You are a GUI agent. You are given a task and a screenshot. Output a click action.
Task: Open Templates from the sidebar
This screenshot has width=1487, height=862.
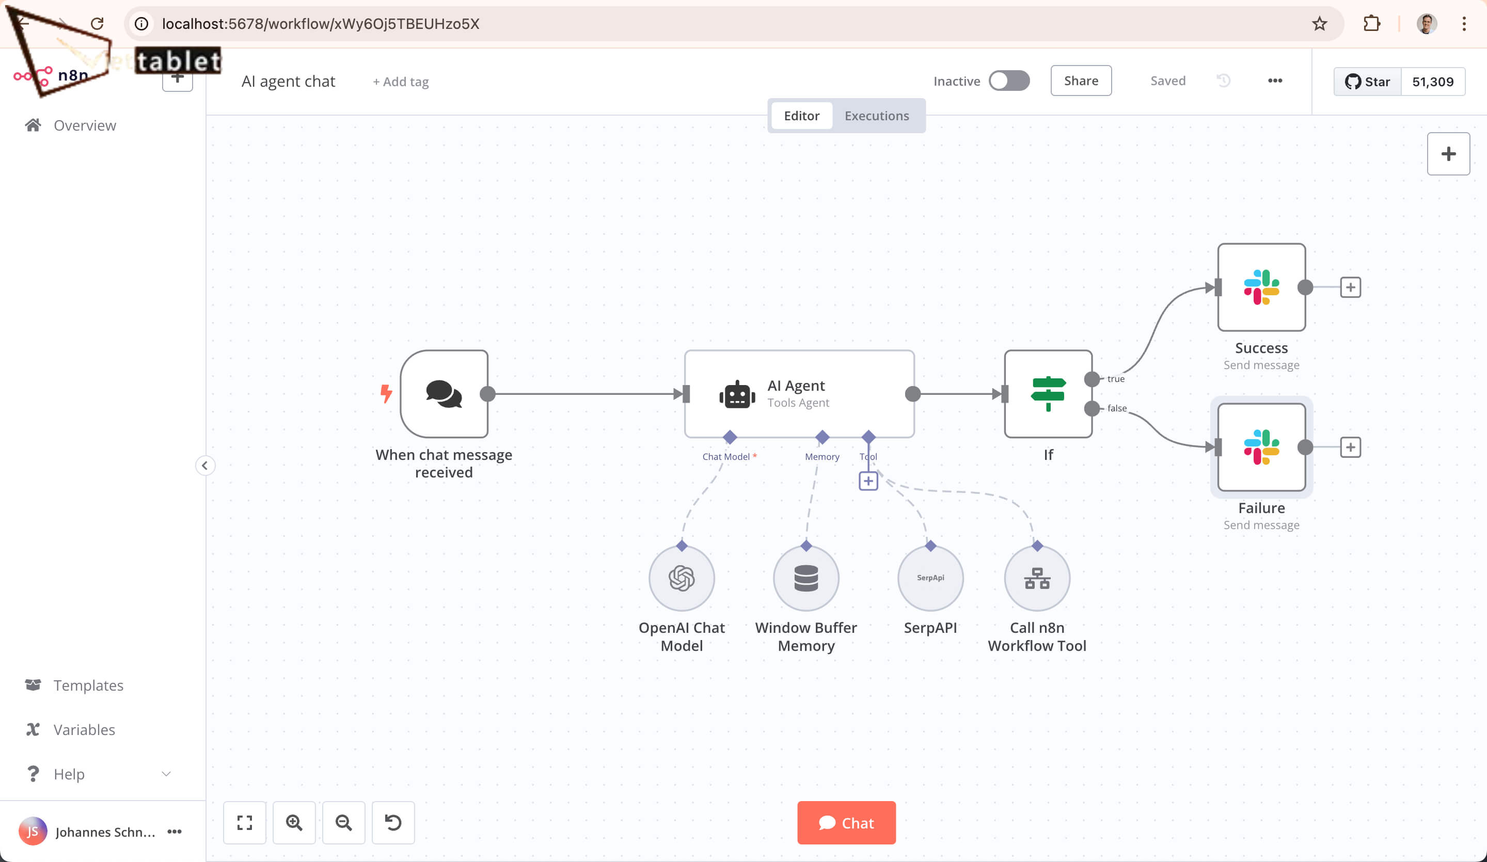88,685
